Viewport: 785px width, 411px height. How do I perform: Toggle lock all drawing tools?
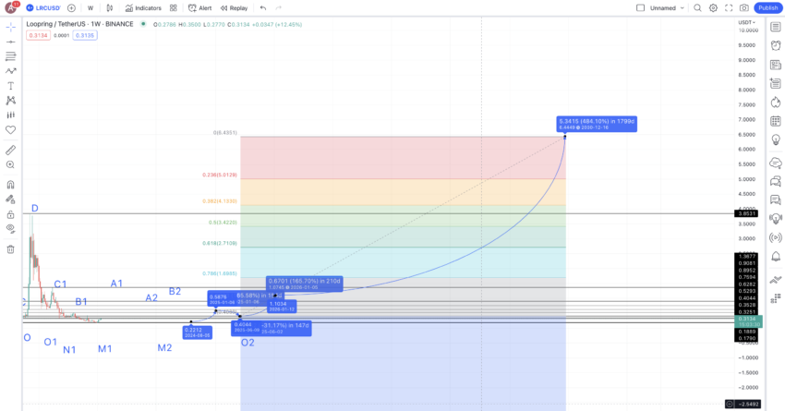pos(10,214)
